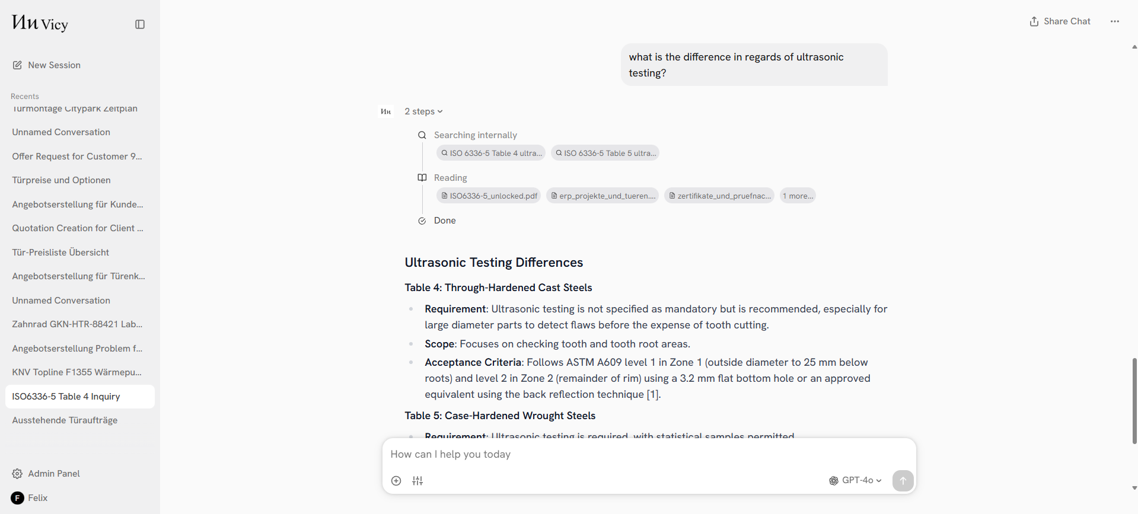Click the plus attachment icon in input

click(x=396, y=481)
